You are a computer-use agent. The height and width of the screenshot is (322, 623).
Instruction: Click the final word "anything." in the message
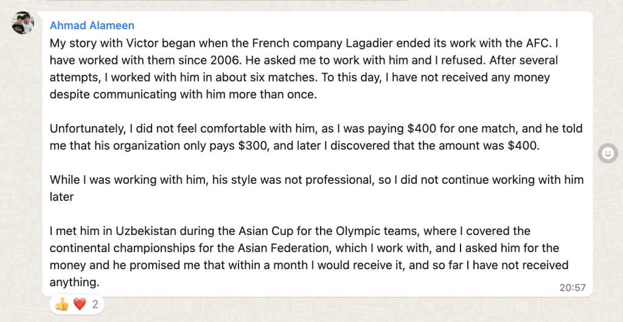[x=74, y=282]
